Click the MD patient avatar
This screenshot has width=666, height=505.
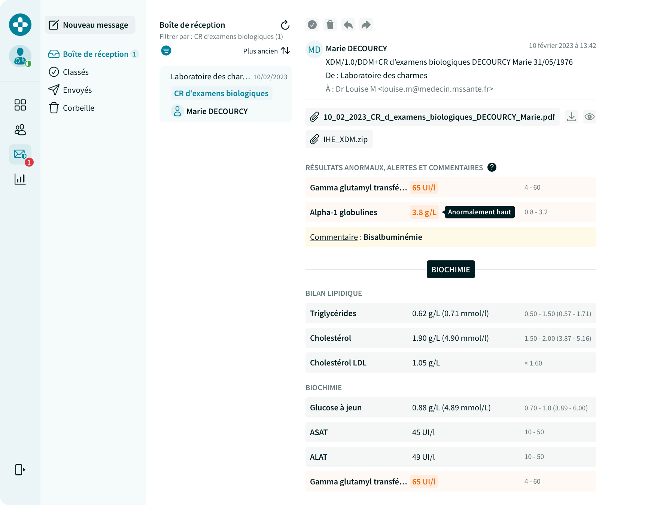pyautogui.click(x=314, y=49)
